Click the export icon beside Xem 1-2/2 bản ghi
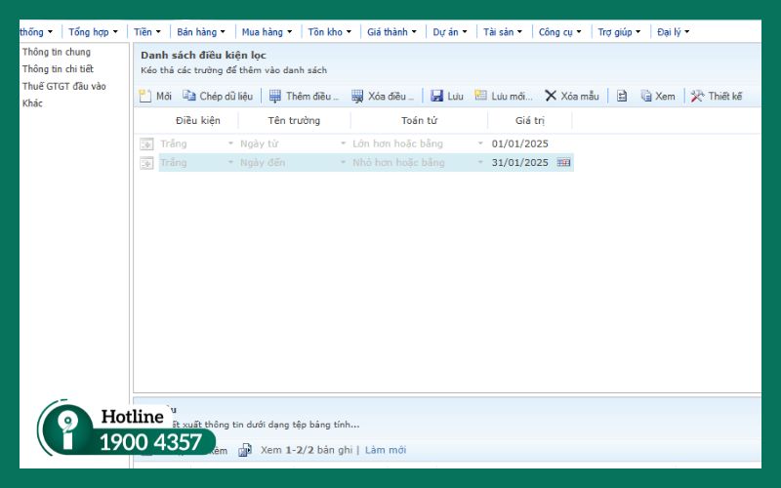The width and height of the screenshot is (781, 488). (245, 450)
